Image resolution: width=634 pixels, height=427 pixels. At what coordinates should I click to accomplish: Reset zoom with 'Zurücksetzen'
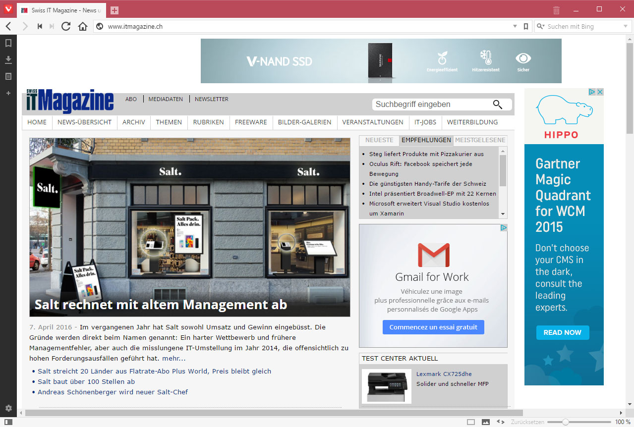click(528, 422)
